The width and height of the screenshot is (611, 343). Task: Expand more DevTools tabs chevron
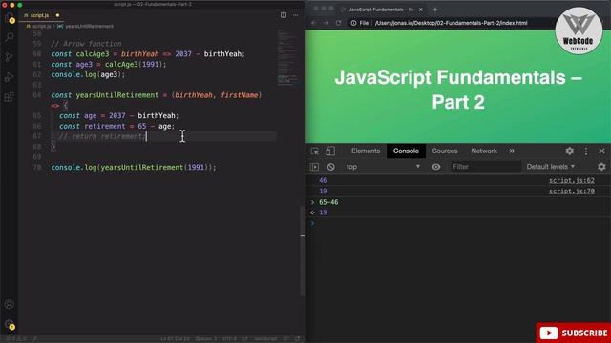click(512, 151)
